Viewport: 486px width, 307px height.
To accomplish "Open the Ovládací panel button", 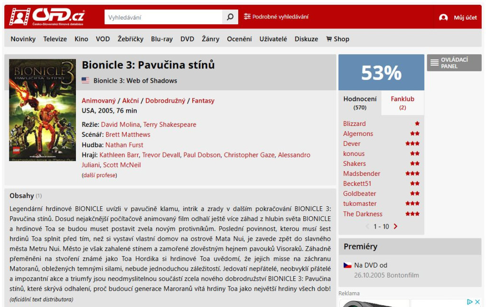I will click(454, 63).
